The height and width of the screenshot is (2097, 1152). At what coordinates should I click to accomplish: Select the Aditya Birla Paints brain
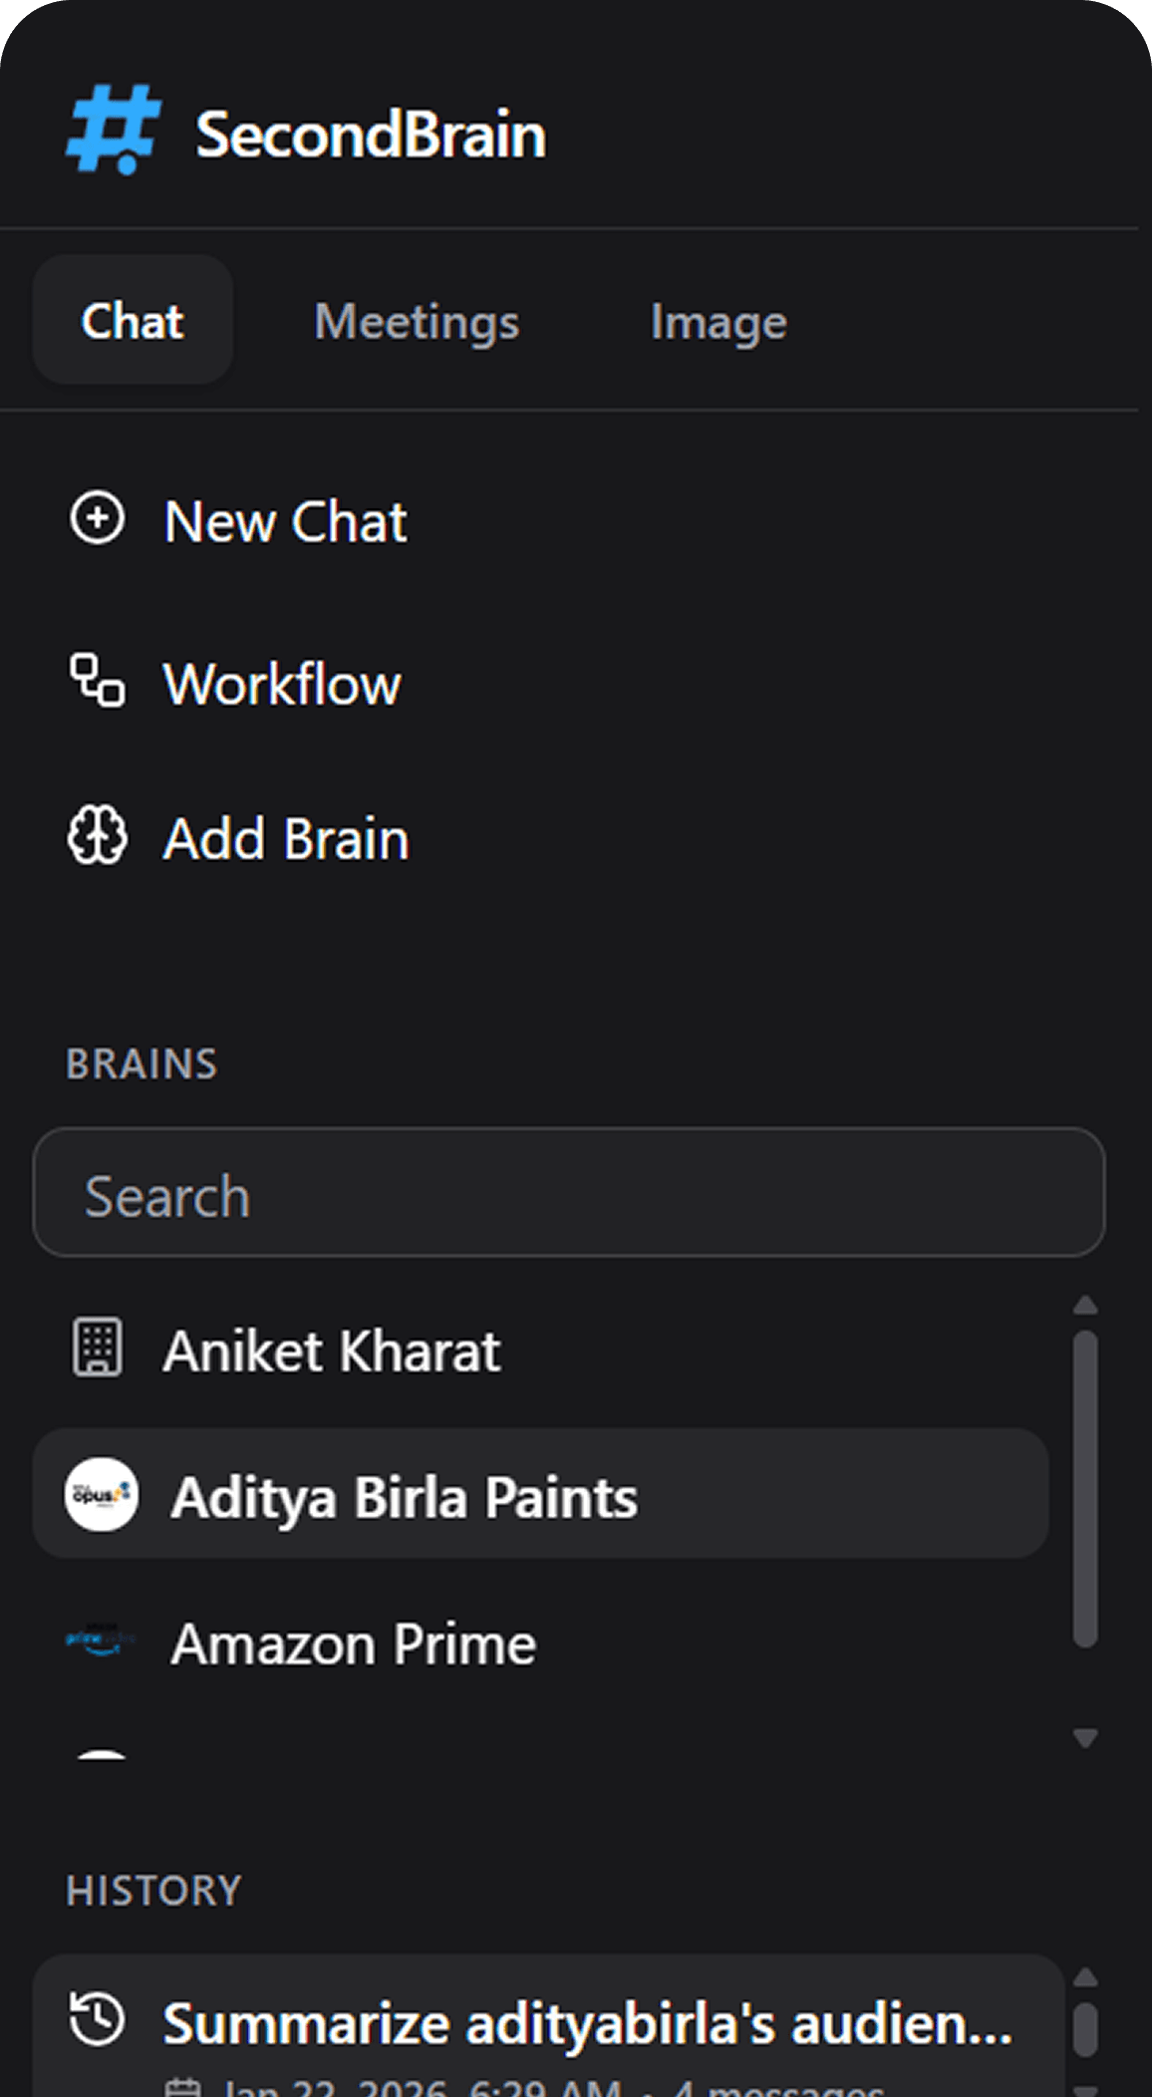pos(405,1495)
